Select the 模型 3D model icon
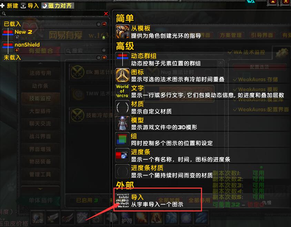Image resolution: width=291 pixels, height=227 pixels. [x=122, y=123]
